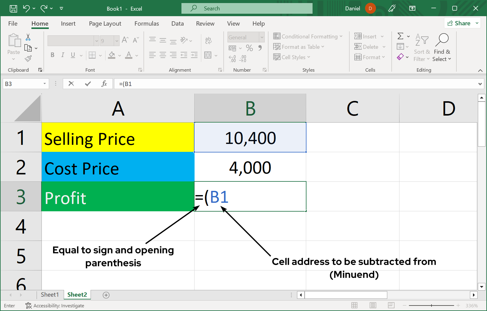Cancel formula entry with the X icon

[x=71, y=84]
